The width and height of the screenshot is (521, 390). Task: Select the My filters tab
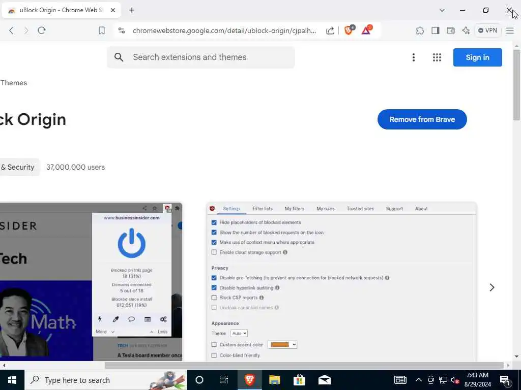tap(295, 209)
